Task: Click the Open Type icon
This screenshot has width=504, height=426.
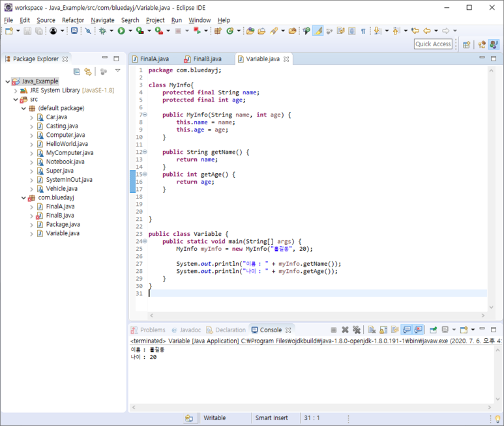Action: tap(250, 31)
